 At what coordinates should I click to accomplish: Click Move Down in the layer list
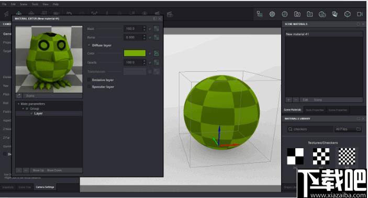(x=54, y=170)
